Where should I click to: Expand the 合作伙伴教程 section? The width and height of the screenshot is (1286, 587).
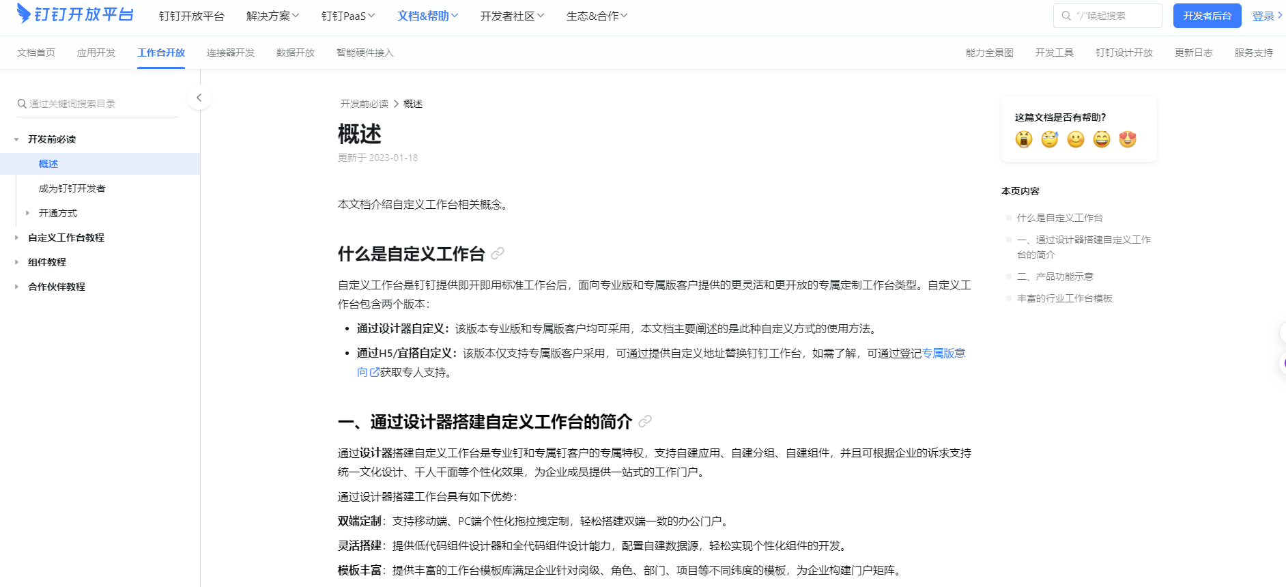point(16,287)
